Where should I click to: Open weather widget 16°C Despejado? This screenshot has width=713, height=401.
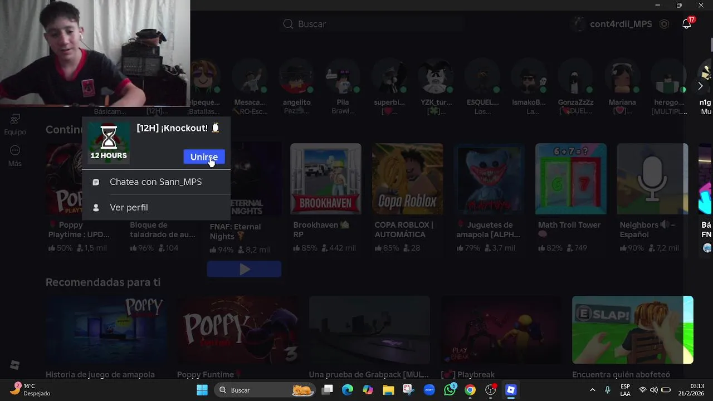[31, 389]
